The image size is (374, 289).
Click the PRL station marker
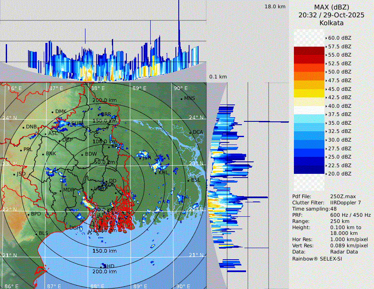21,150
